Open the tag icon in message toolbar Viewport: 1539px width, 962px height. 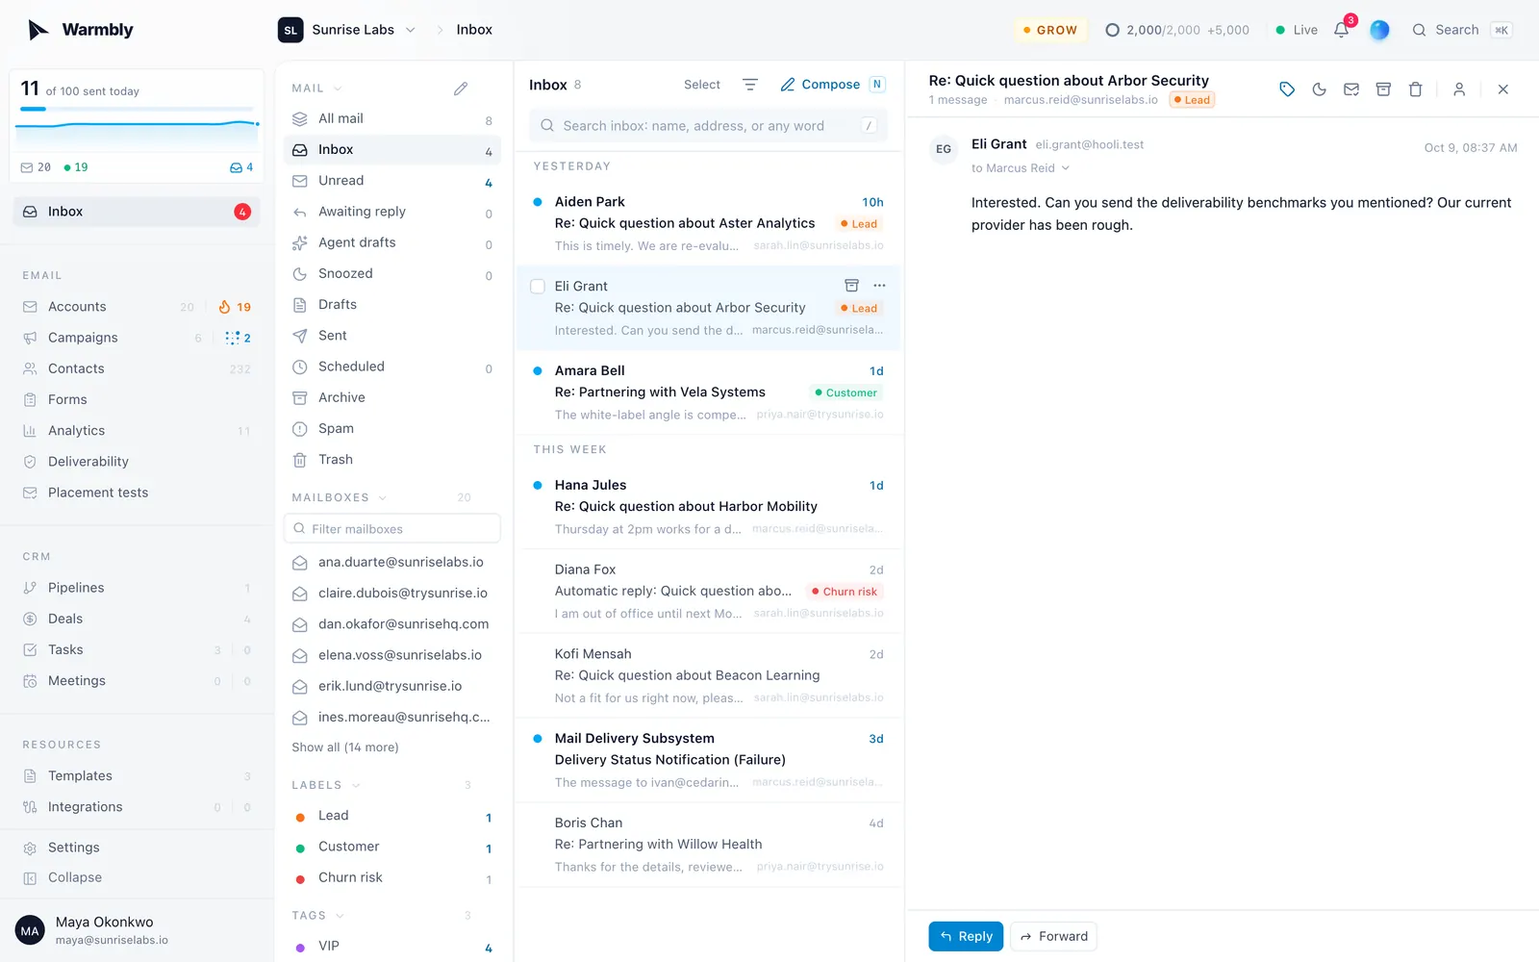pyautogui.click(x=1287, y=89)
